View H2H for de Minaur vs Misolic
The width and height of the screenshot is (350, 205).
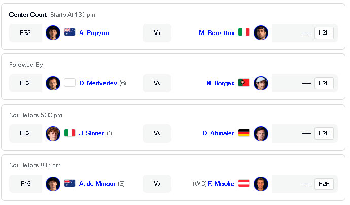tap(324, 184)
